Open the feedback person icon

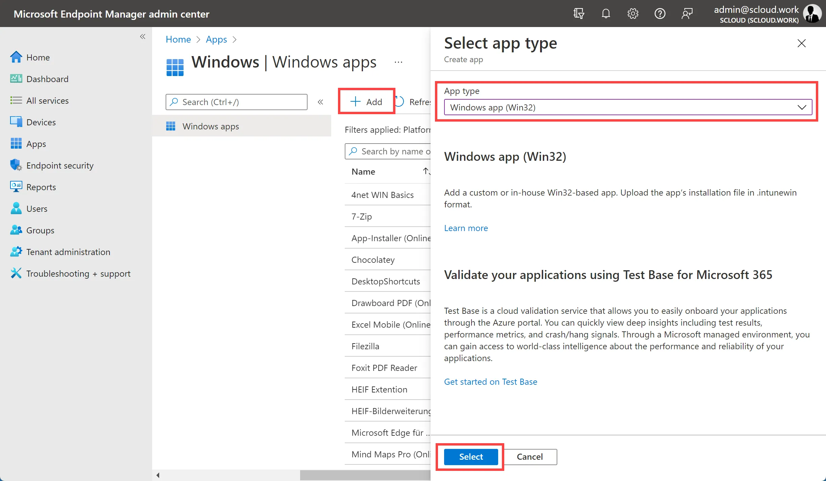[687, 14]
